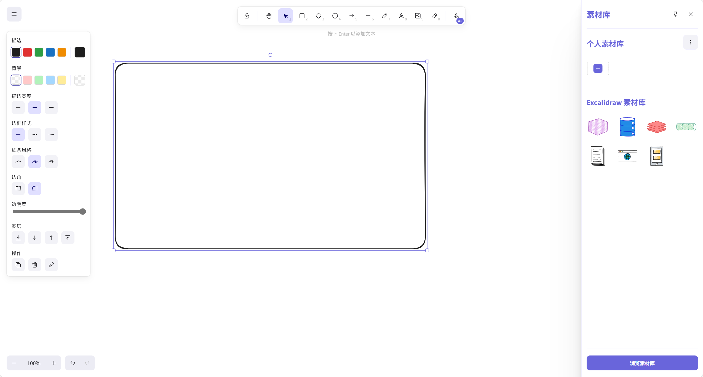The image size is (703, 377).
Task: Send selection backward one layer
Action: [x=35, y=238]
